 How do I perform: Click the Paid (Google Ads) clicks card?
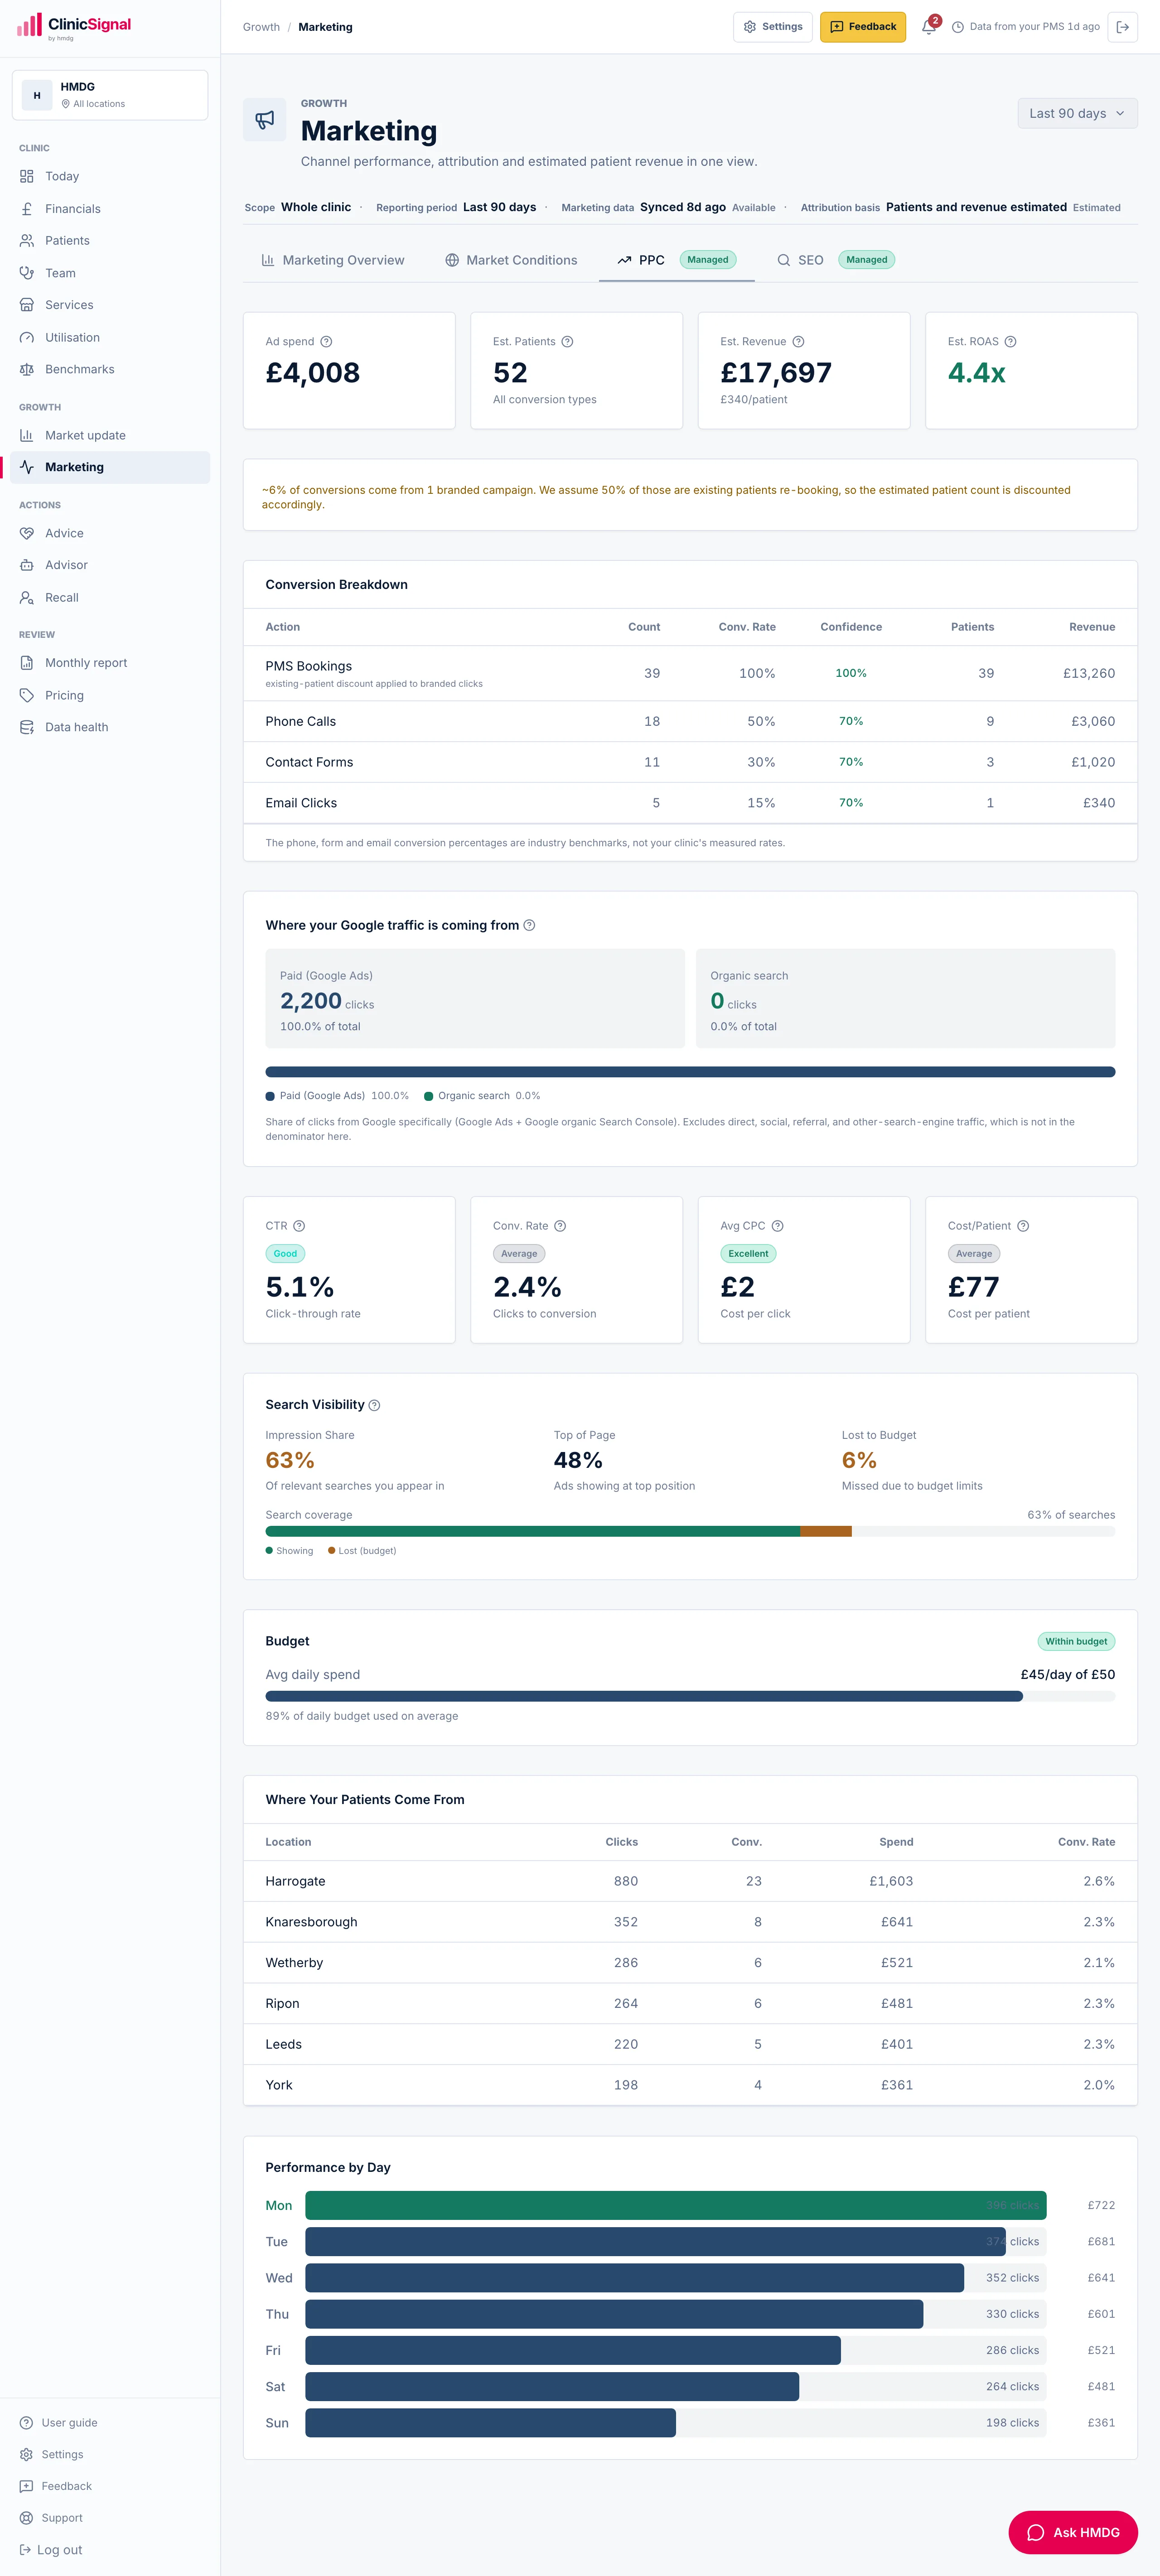475,998
